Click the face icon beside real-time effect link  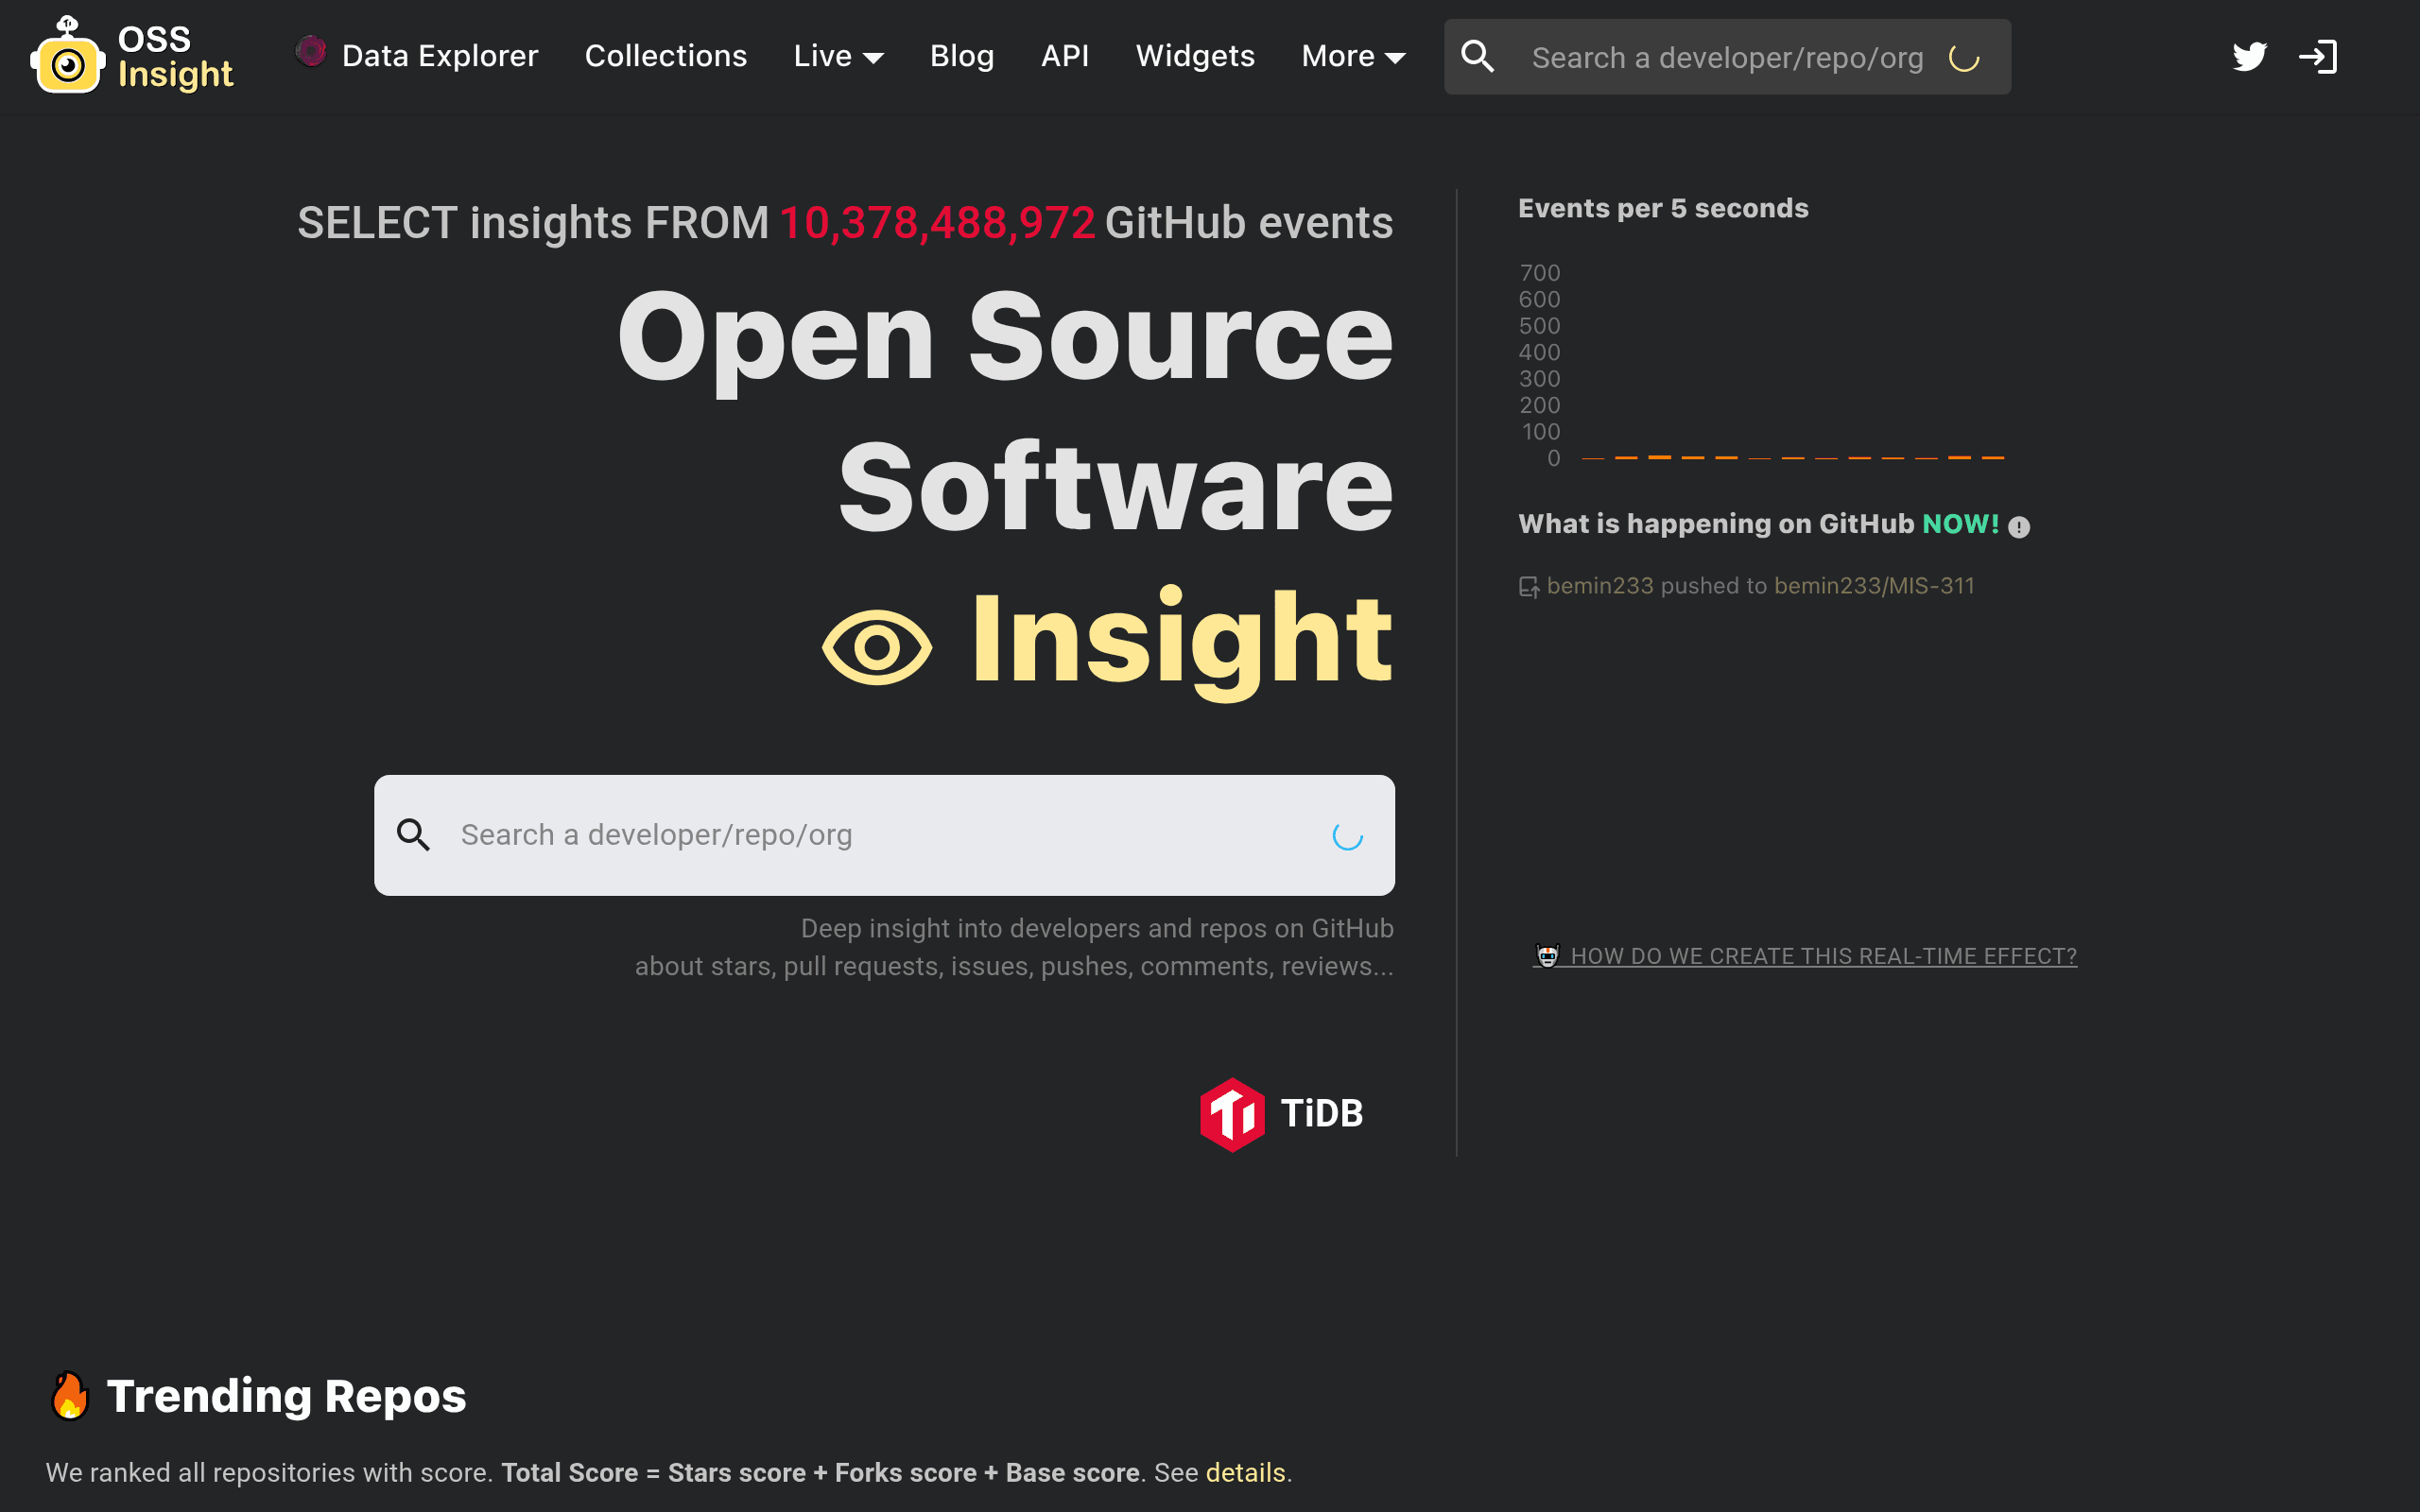coord(1547,955)
